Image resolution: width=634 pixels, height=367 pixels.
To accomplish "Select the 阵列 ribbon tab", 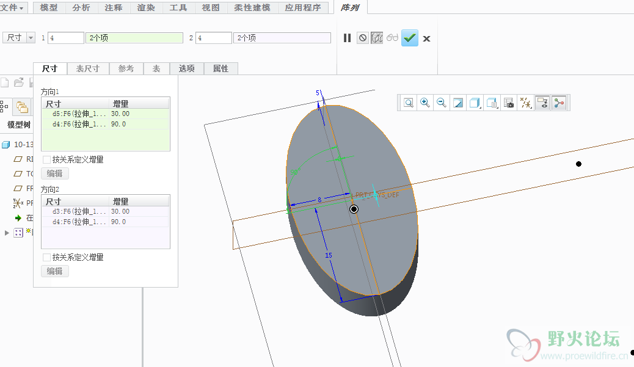I will tap(350, 7).
